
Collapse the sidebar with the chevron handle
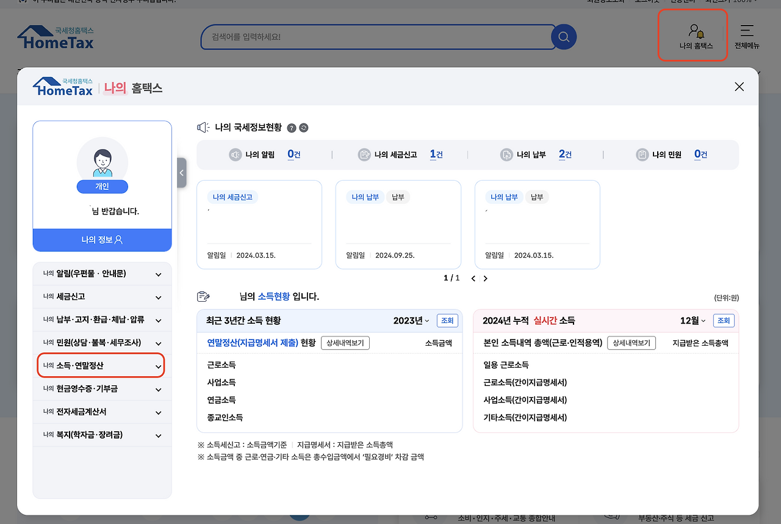[181, 173]
